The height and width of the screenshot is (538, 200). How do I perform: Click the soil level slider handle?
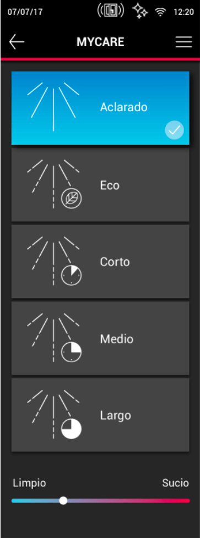pyautogui.click(x=63, y=500)
